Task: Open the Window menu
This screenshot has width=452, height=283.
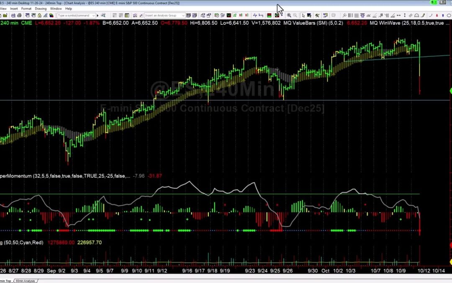Action: click(x=56, y=8)
